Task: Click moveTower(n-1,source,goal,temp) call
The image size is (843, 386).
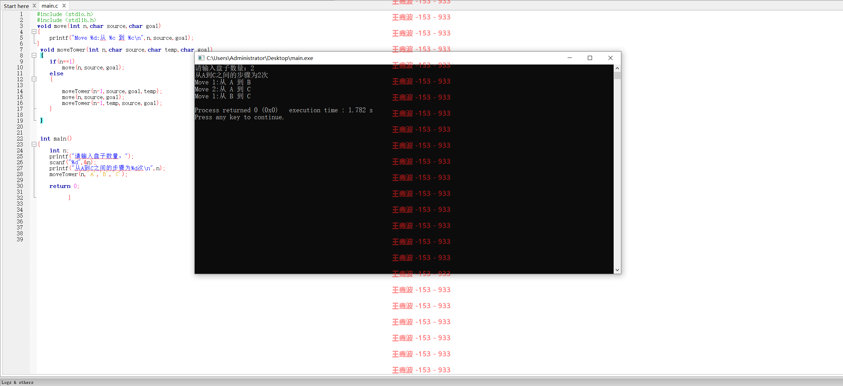Action: [112, 91]
